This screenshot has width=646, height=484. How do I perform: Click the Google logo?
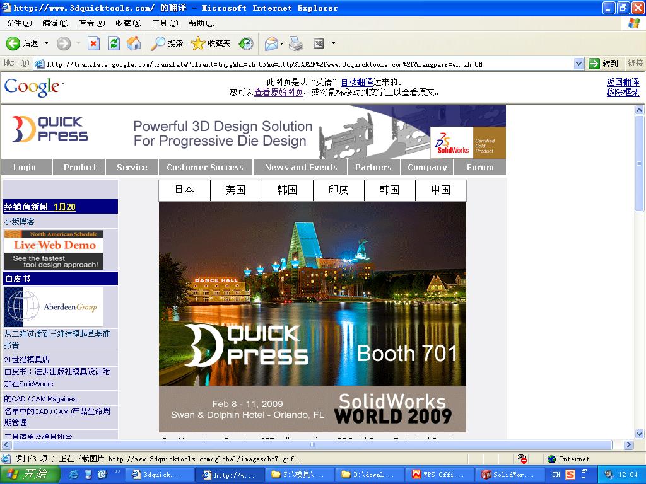point(34,87)
